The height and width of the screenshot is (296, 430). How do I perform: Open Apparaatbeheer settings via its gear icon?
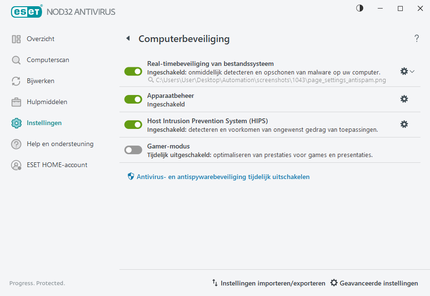click(x=404, y=99)
